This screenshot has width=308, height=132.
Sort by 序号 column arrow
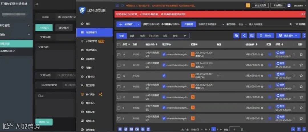pyautogui.click(x=129, y=44)
